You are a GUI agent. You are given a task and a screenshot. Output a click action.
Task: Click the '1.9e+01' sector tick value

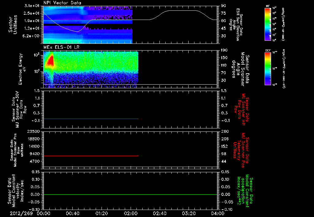click(32, 21)
